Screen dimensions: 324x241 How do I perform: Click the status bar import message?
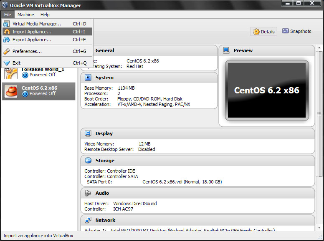[x=38, y=236]
